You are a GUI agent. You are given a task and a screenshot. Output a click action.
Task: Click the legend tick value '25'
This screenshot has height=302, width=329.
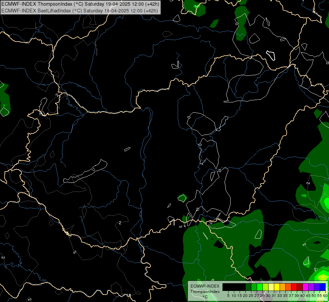251,296
